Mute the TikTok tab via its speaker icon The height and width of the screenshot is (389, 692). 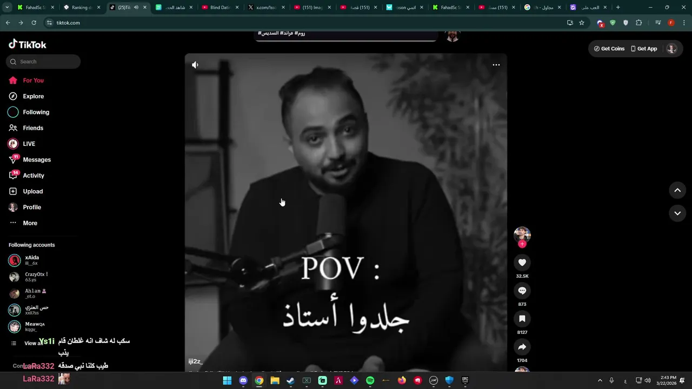136,8
